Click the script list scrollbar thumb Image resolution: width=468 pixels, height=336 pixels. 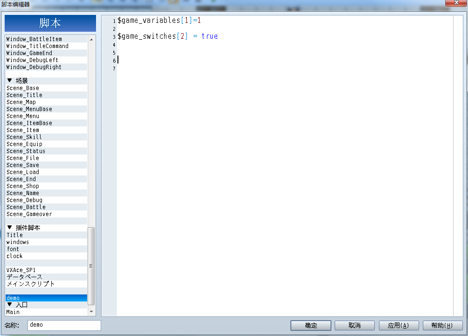pyautogui.click(x=91, y=266)
